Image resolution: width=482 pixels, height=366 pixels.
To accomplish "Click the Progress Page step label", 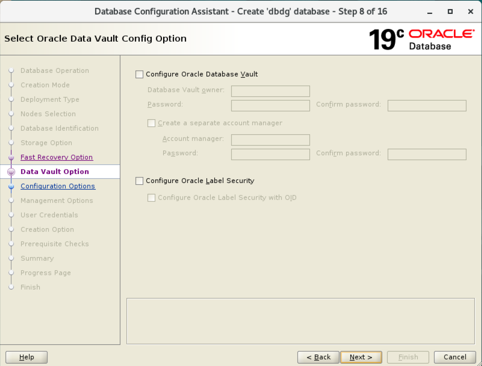I will tap(46, 273).
